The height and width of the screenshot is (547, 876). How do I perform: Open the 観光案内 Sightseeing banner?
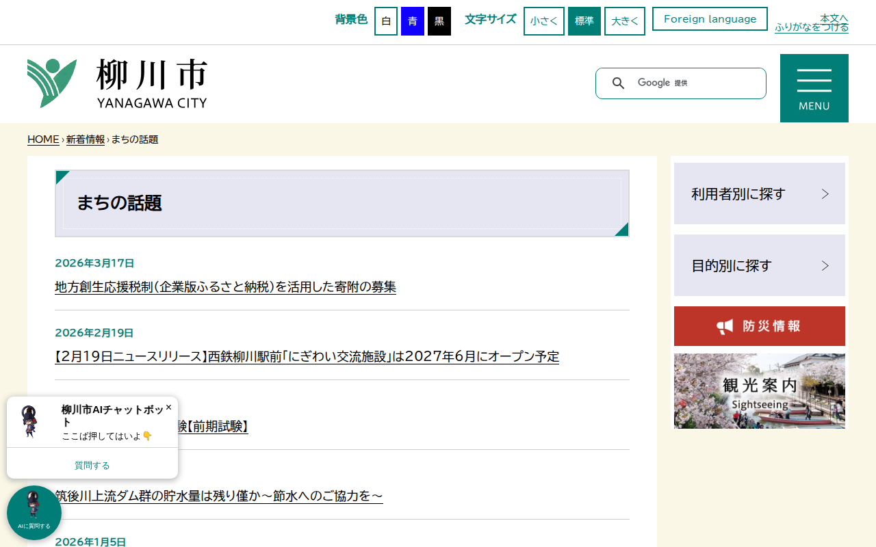[760, 390]
